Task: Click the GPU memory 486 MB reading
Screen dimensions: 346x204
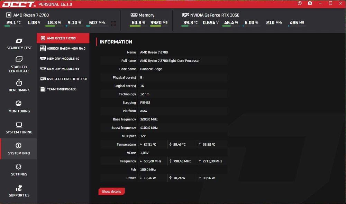Action: [297, 22]
